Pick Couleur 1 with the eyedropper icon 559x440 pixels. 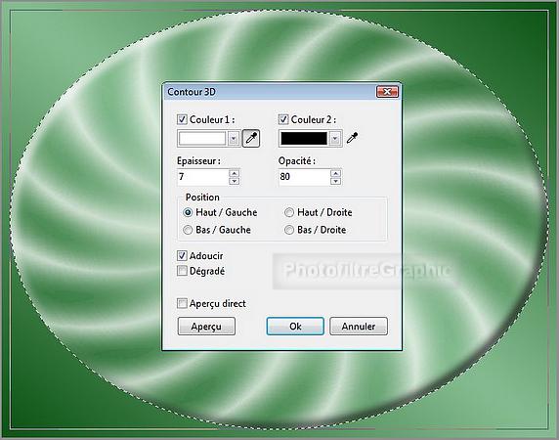(x=251, y=138)
